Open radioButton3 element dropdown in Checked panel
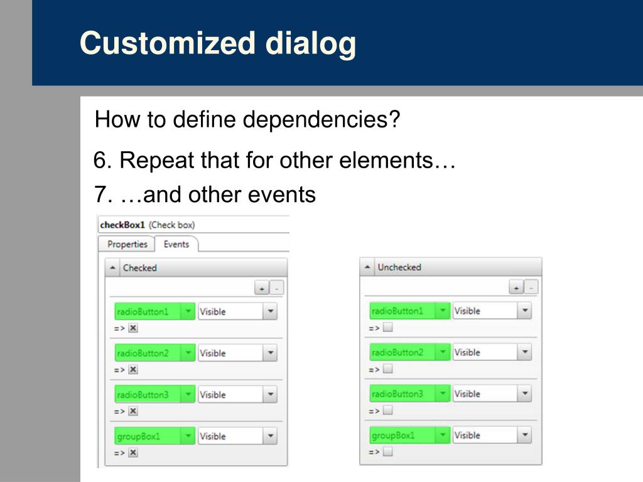The height and width of the screenshot is (482, 643). click(188, 395)
